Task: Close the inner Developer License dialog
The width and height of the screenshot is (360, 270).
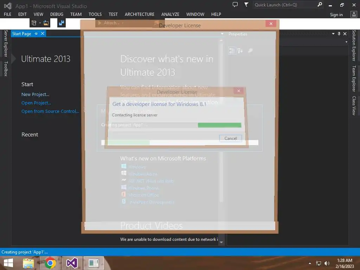Action: (x=239, y=91)
